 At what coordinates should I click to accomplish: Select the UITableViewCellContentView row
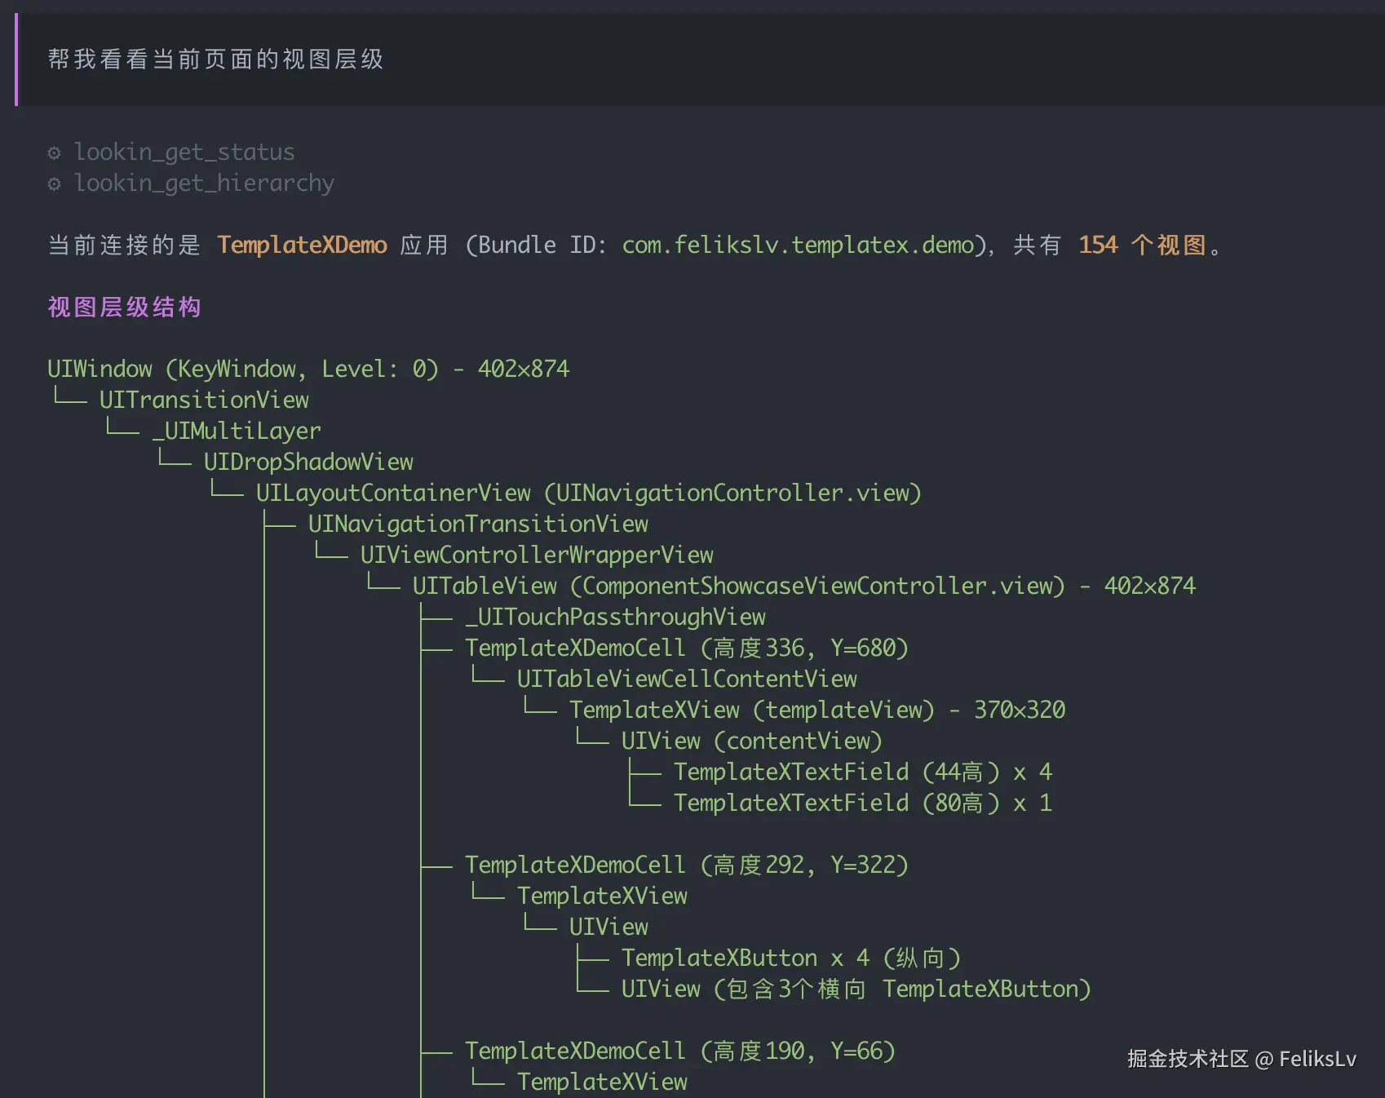point(687,680)
